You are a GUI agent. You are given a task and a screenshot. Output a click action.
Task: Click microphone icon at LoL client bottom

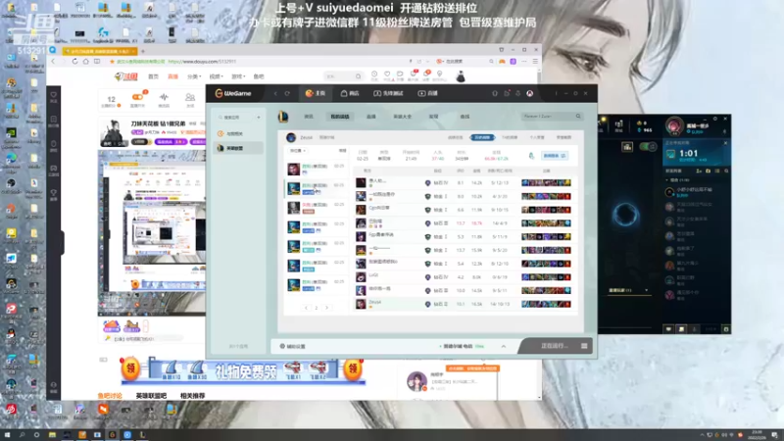click(x=694, y=329)
